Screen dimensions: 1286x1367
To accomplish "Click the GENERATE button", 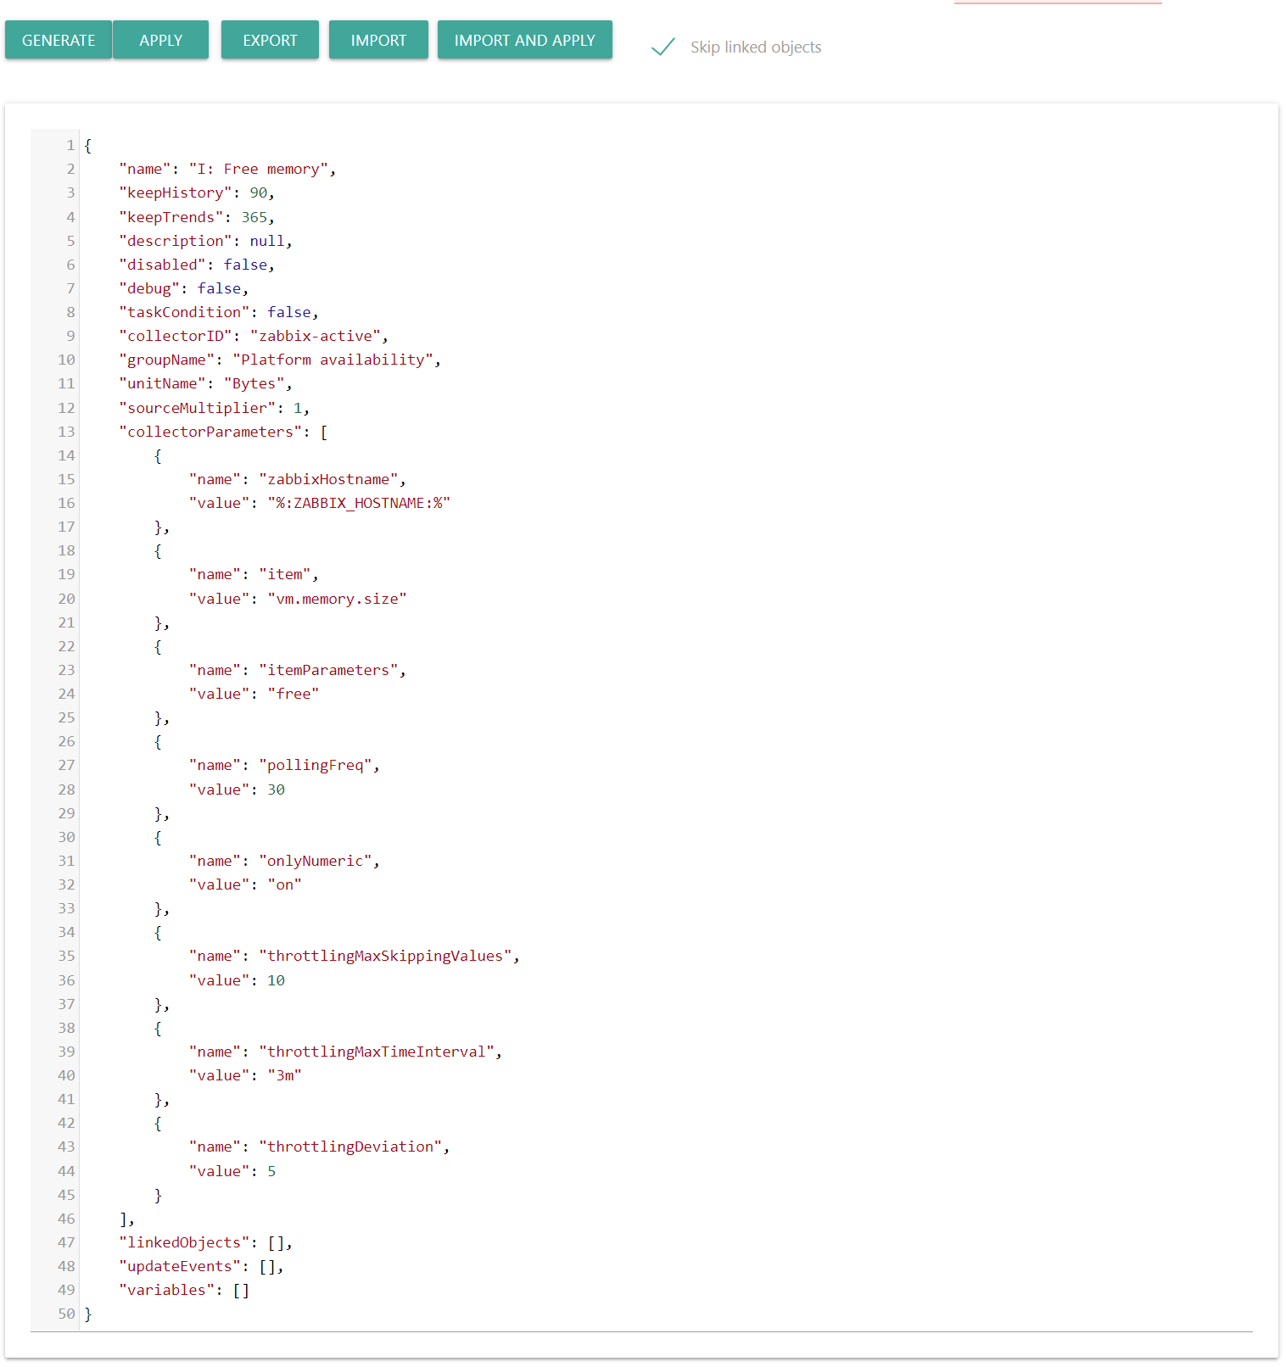I will [x=59, y=41].
